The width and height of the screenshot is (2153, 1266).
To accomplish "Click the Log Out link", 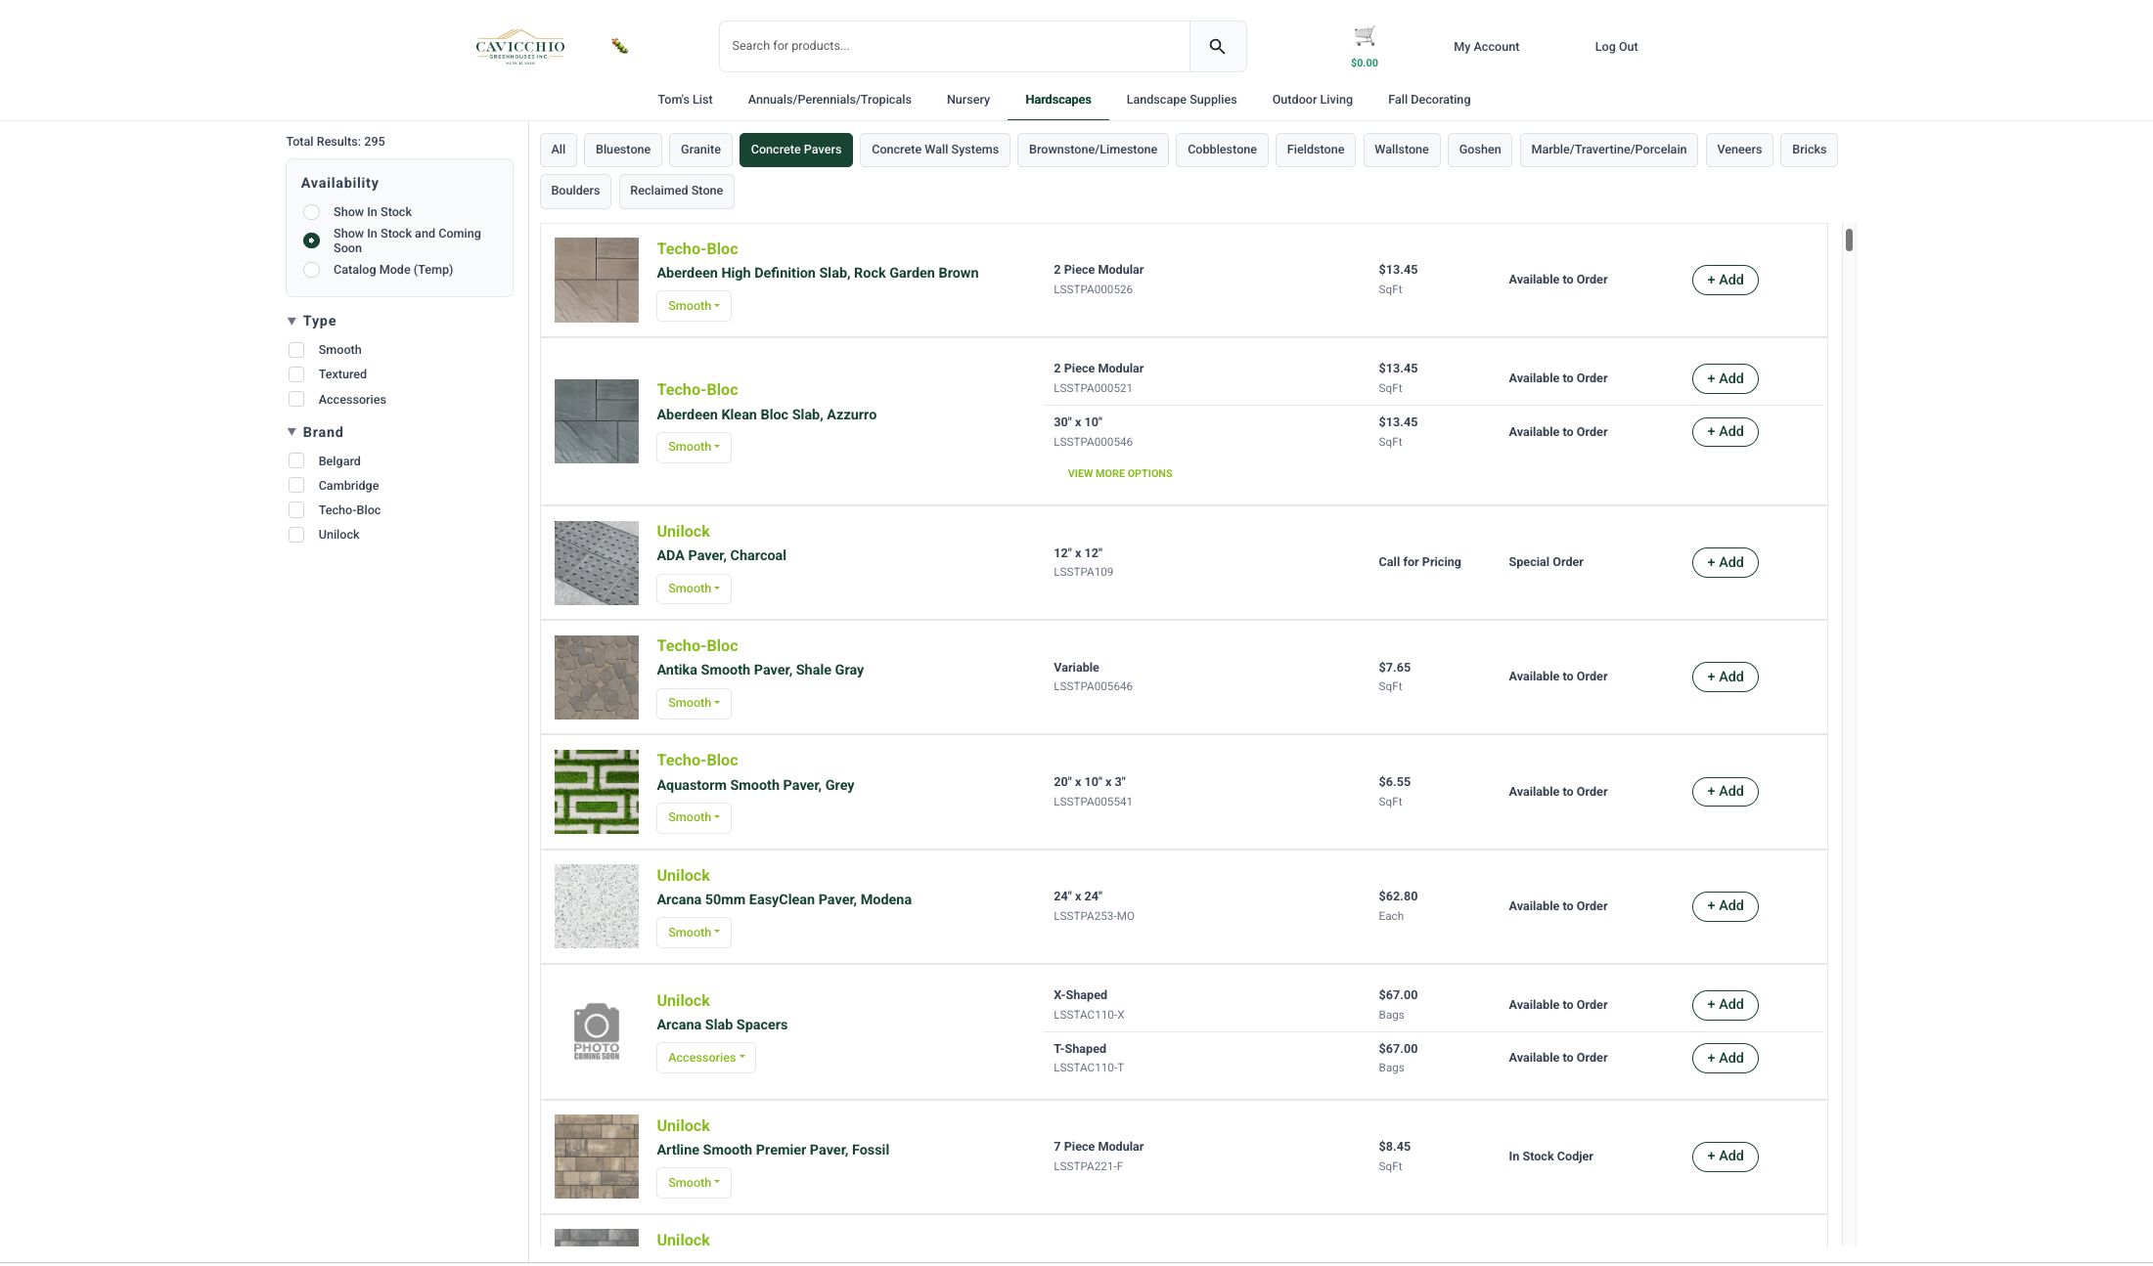I will tap(1616, 47).
